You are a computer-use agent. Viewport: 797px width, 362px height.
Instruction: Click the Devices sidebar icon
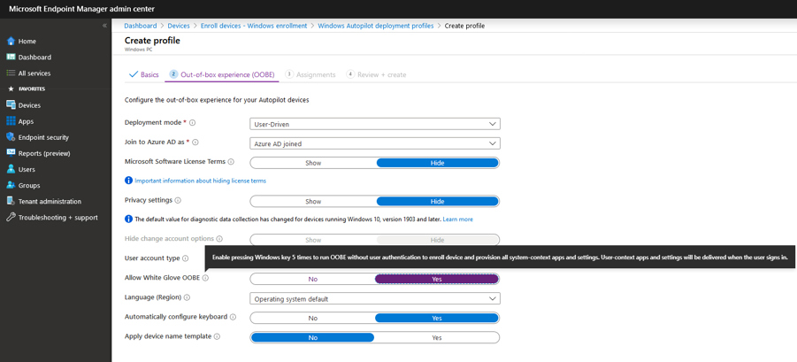11,105
